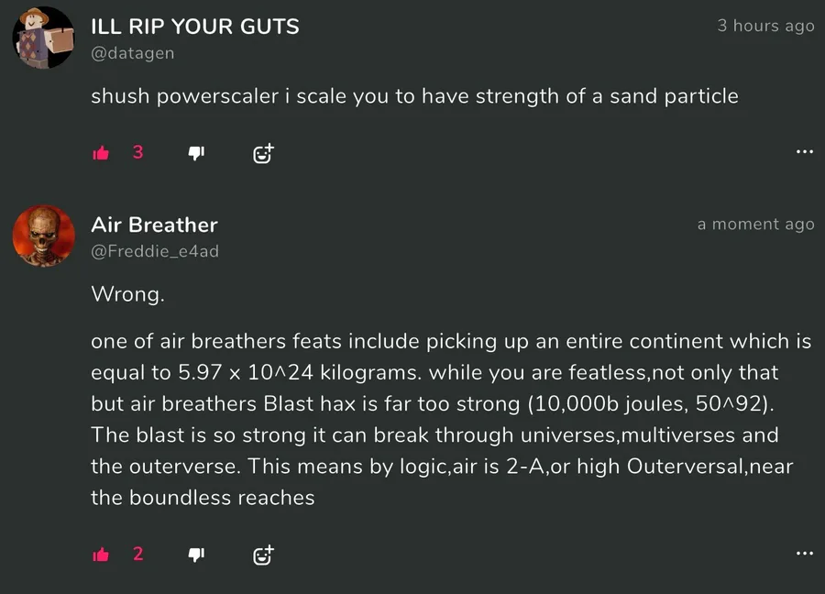Open more options for Air Breather's comment

coord(805,554)
